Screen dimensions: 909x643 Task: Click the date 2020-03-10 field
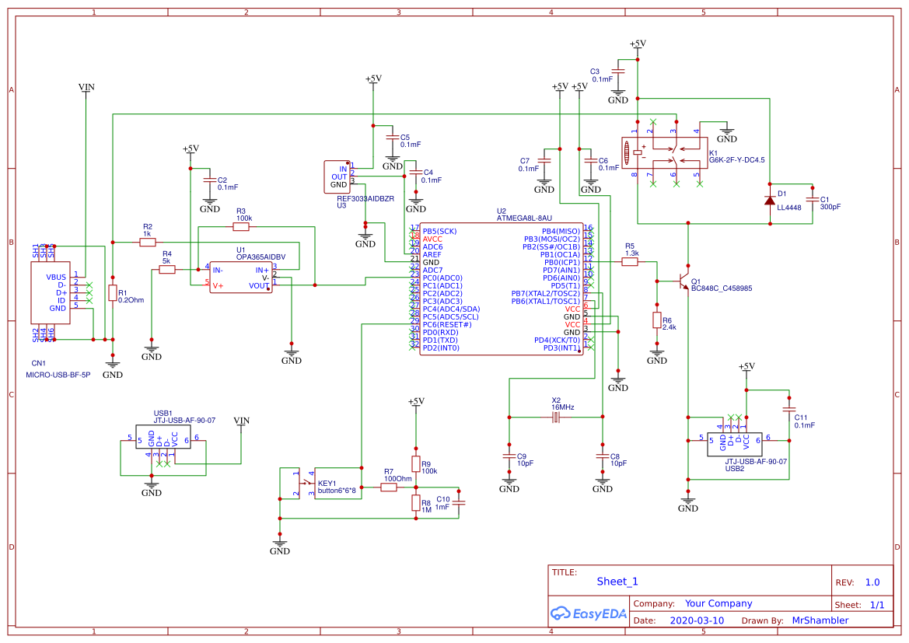(x=697, y=620)
